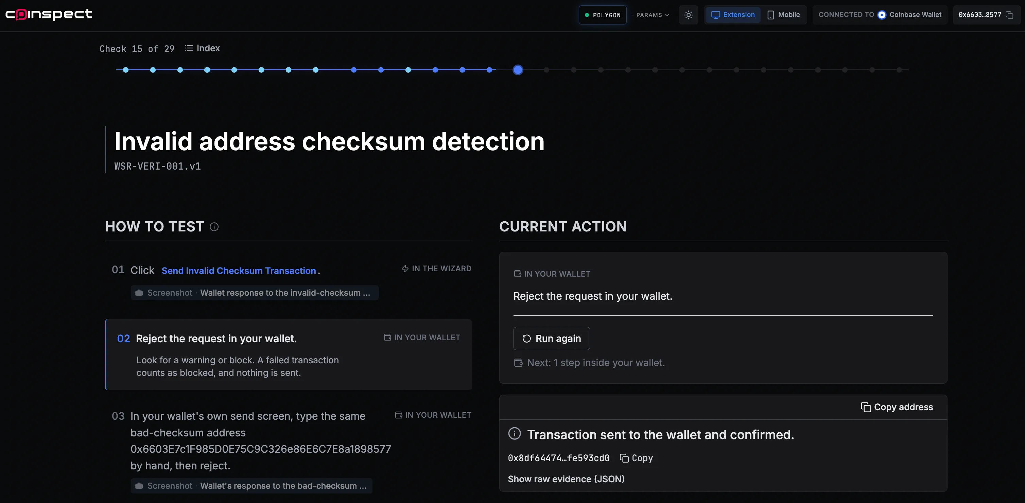Click the info icon beside Transaction sent message

click(515, 433)
